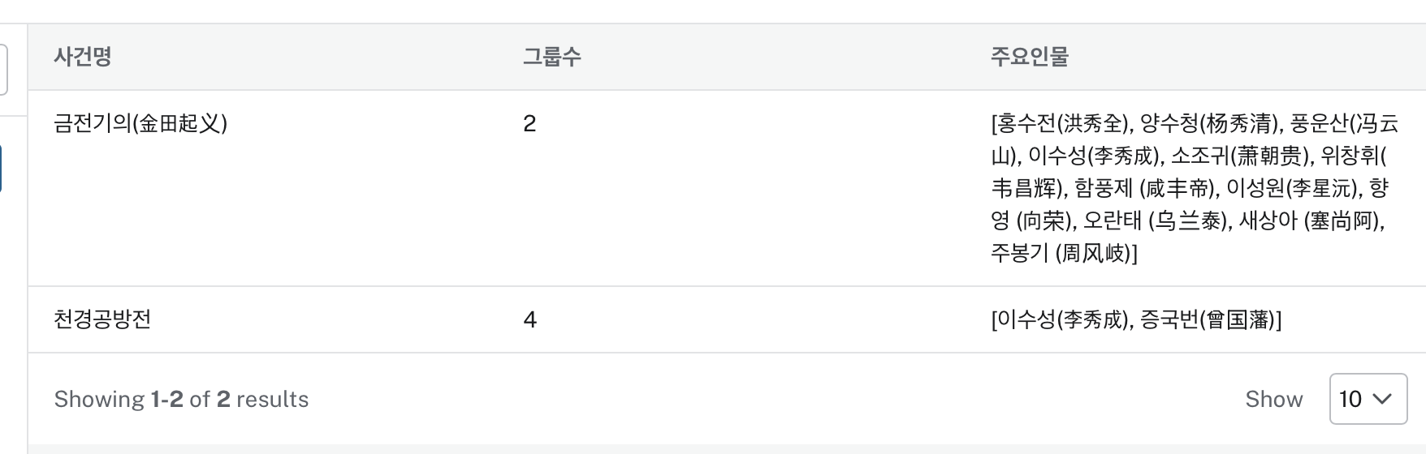Click the blue element at left edge
The height and width of the screenshot is (454, 1426).
tap(1, 169)
